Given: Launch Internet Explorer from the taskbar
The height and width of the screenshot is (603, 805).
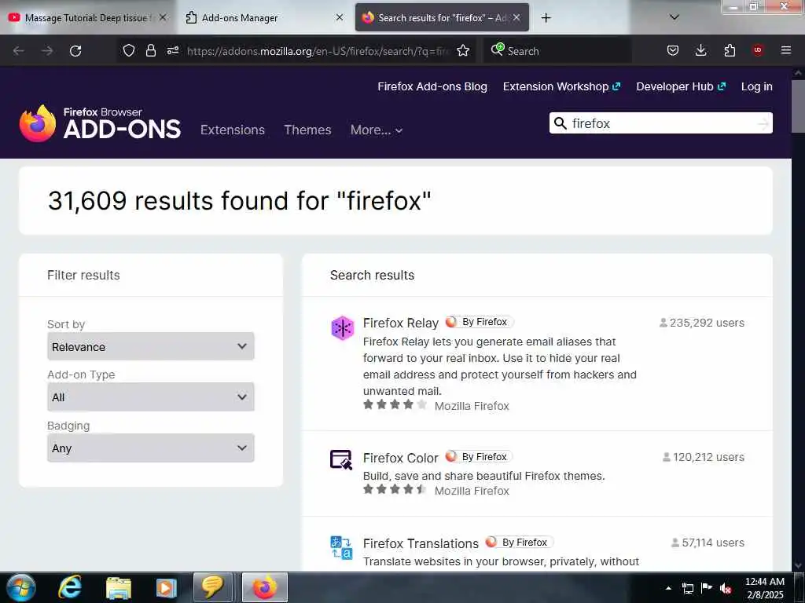Looking at the screenshot, I should coord(70,587).
